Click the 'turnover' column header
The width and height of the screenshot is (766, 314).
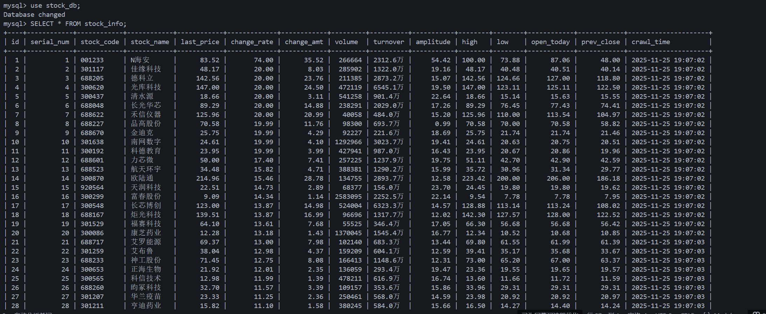click(389, 42)
